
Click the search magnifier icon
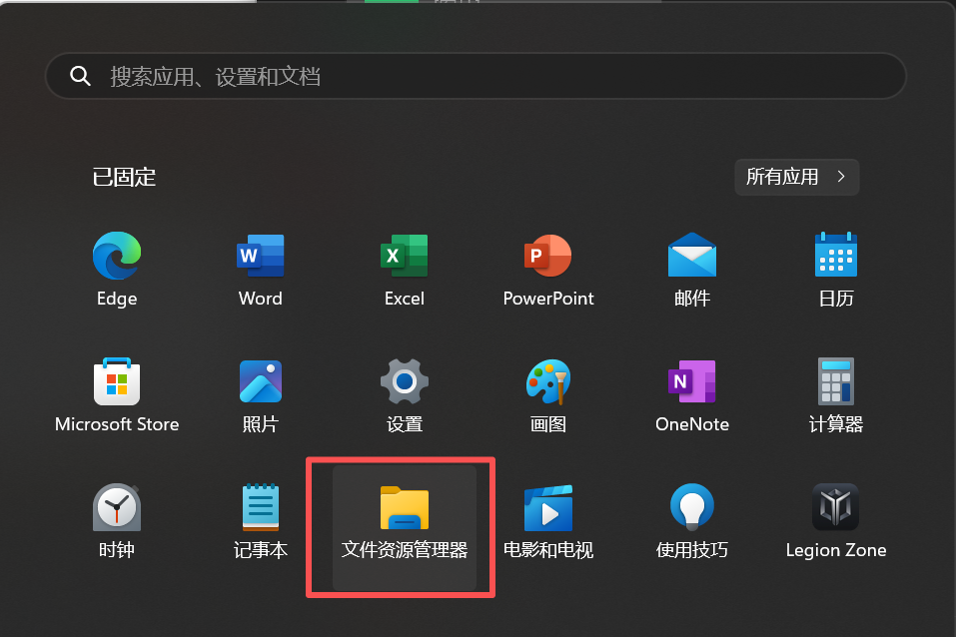click(x=80, y=76)
